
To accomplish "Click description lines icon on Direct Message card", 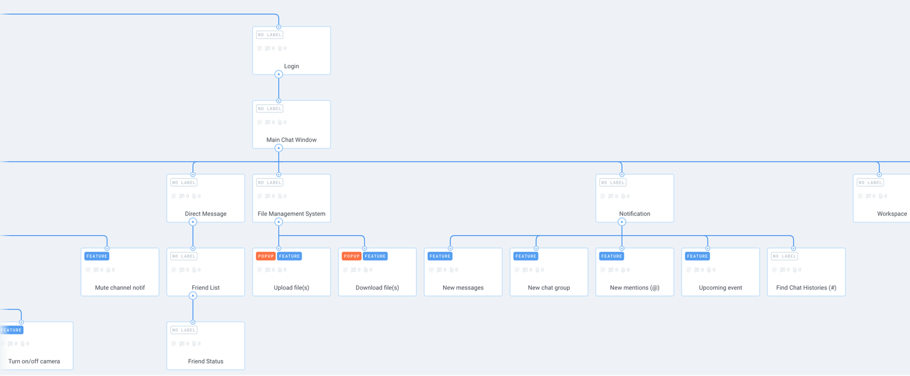I will (173, 196).
